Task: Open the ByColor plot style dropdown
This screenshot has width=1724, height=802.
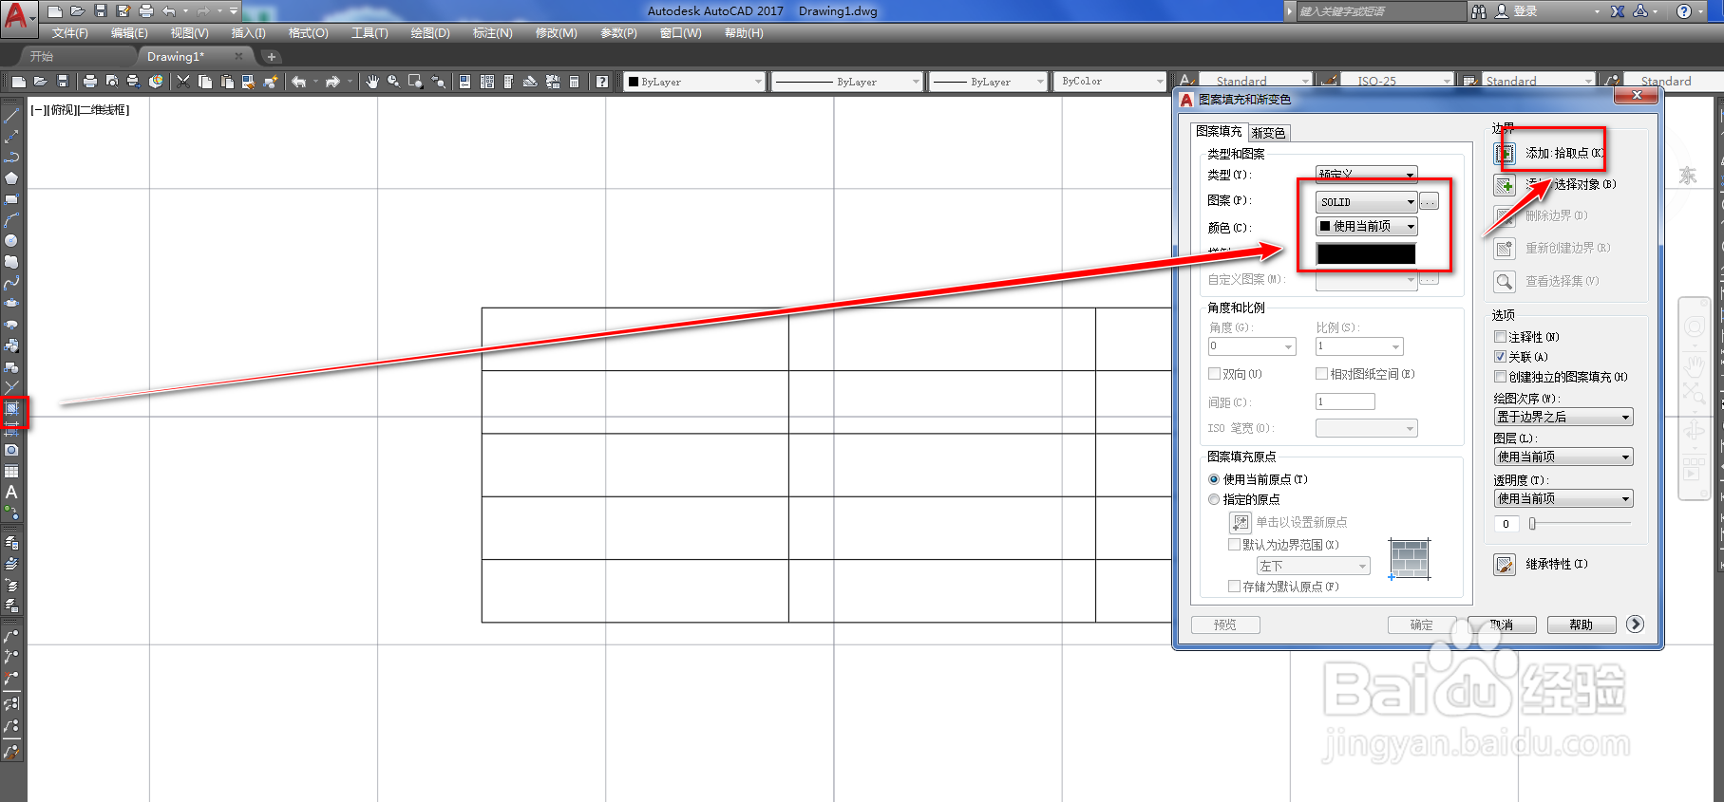Action: 1109,82
